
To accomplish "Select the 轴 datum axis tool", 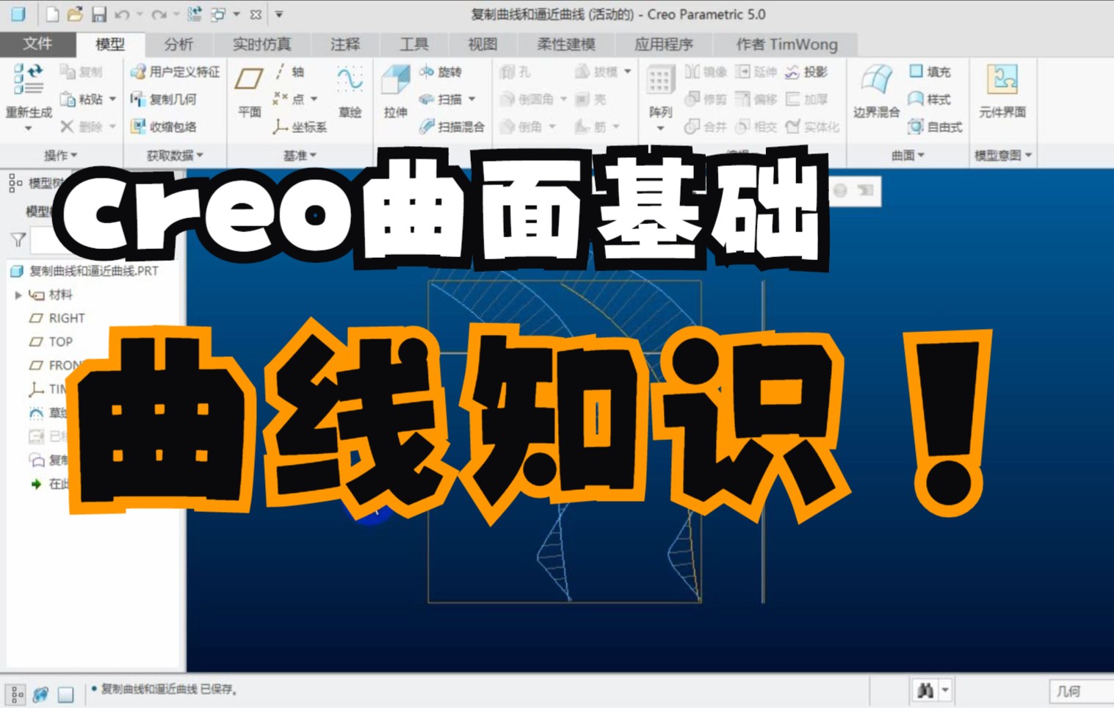I will pos(289,72).
